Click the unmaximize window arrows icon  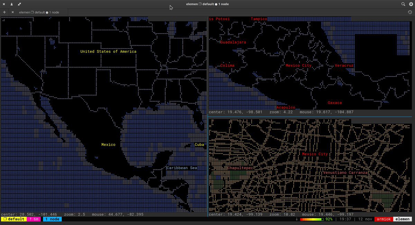pyautogui.click(x=19, y=4)
